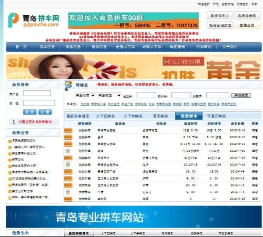Click the 我要找车主 button
263x237 pixels.
point(220,16)
